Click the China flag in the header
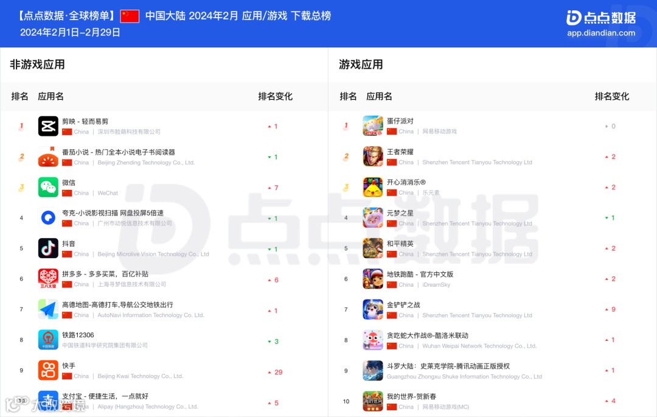This screenshot has height=417, width=657. tap(130, 16)
